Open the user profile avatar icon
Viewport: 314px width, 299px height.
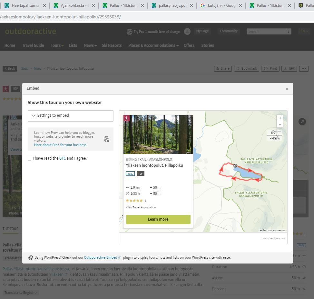[187, 32]
